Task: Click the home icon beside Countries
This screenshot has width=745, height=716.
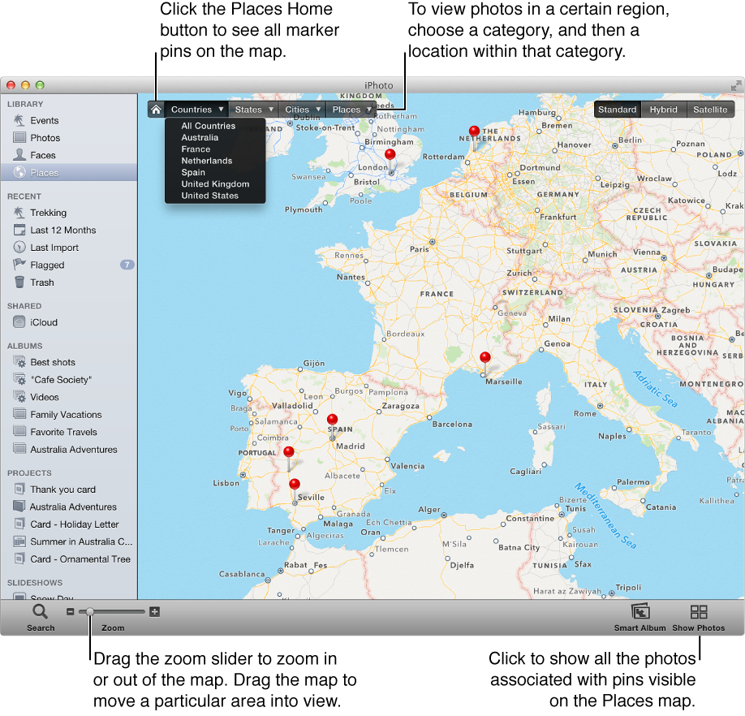Action: [155, 109]
